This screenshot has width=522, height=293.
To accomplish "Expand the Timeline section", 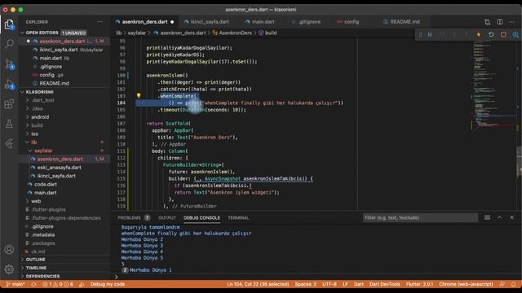I will (x=36, y=268).
